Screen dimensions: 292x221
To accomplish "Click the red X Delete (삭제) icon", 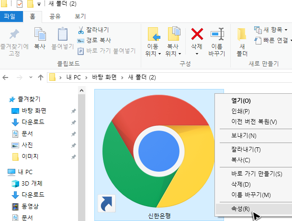I will (197, 34).
